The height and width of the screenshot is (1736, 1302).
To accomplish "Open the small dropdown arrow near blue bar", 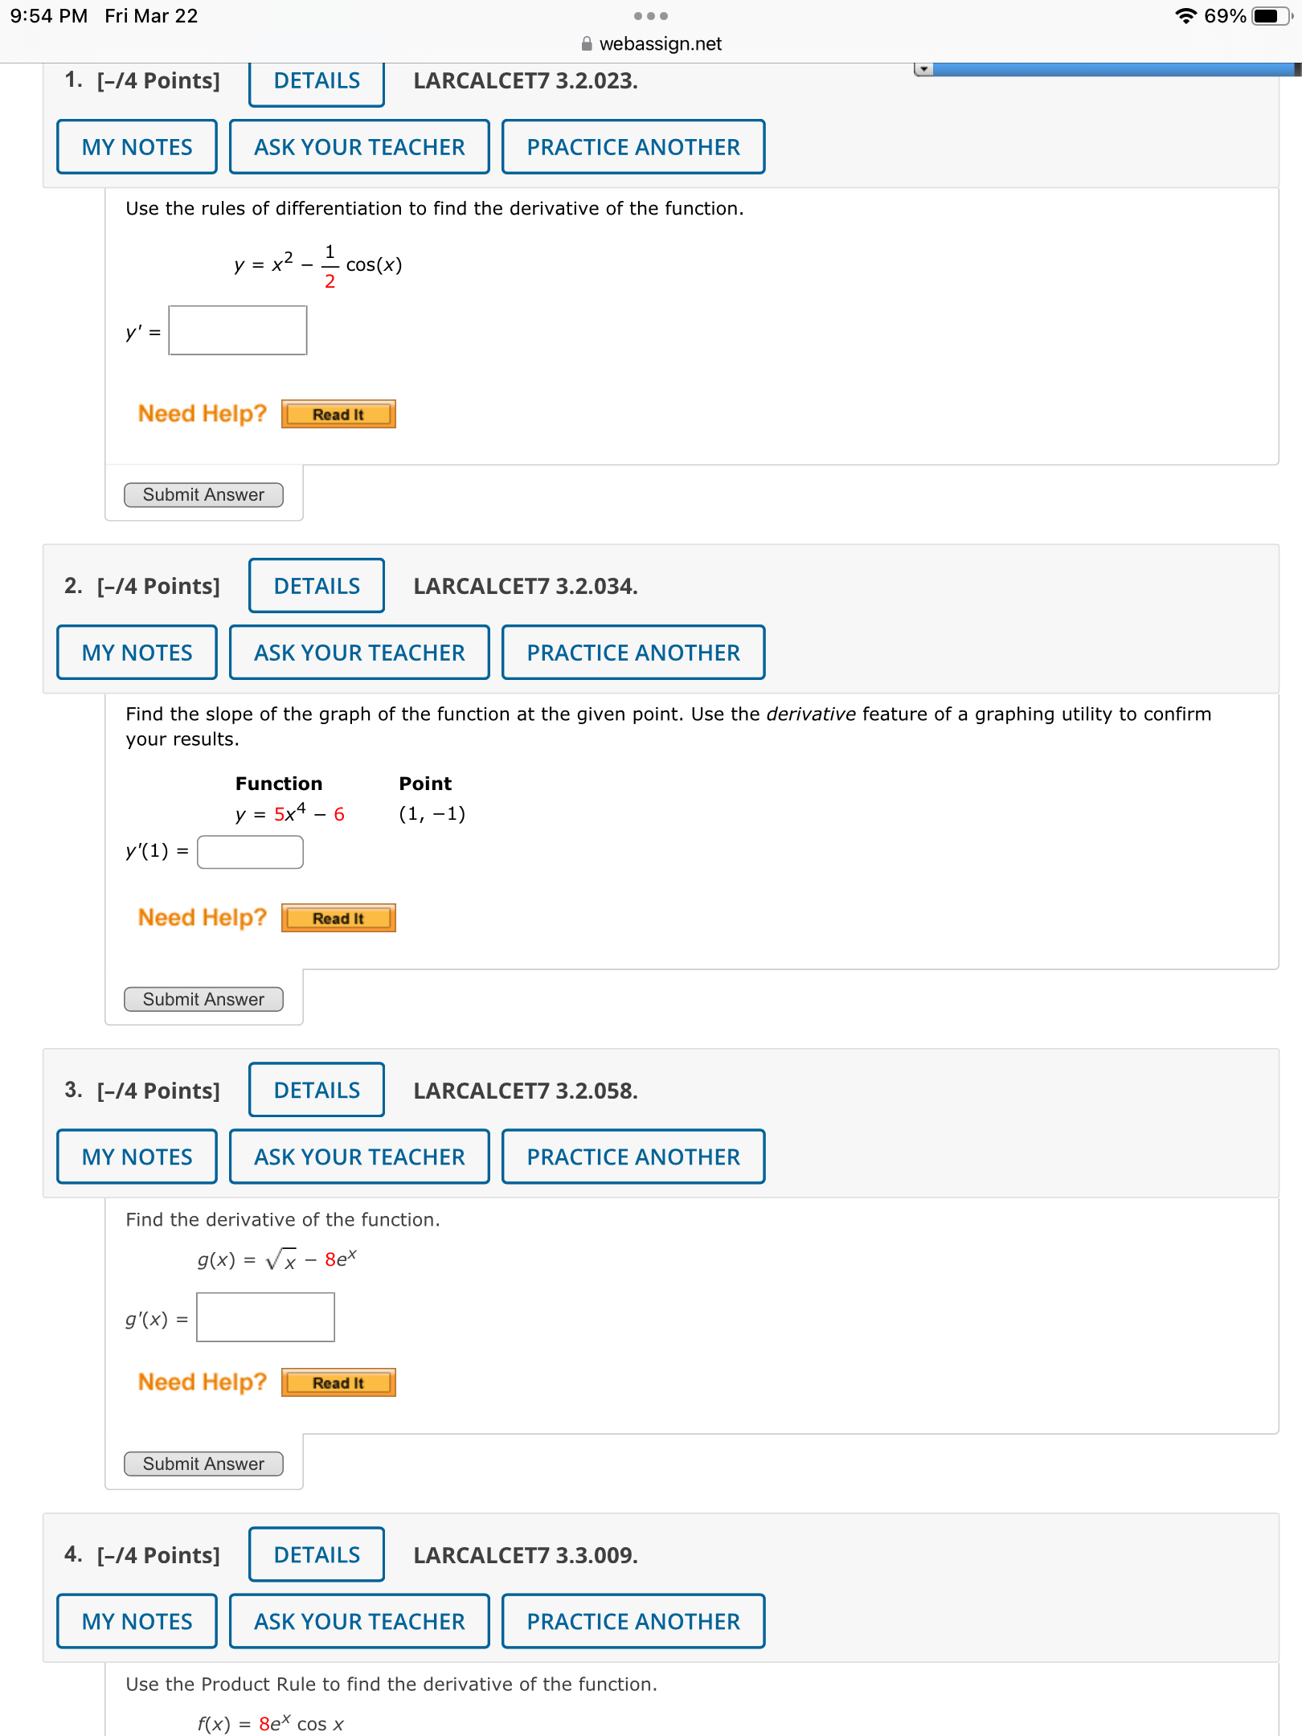I will tap(923, 69).
